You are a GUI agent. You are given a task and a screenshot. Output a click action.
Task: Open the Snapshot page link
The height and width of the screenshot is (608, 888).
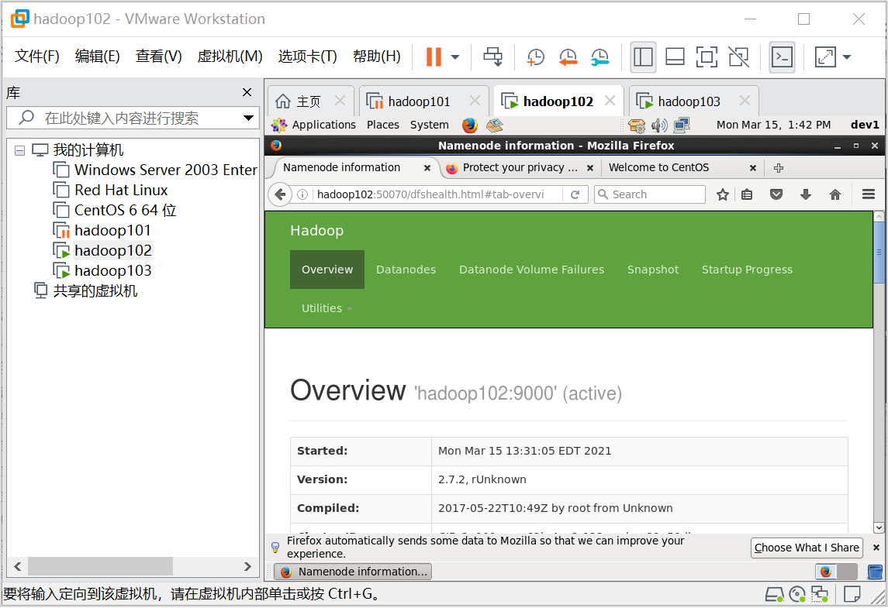653,270
